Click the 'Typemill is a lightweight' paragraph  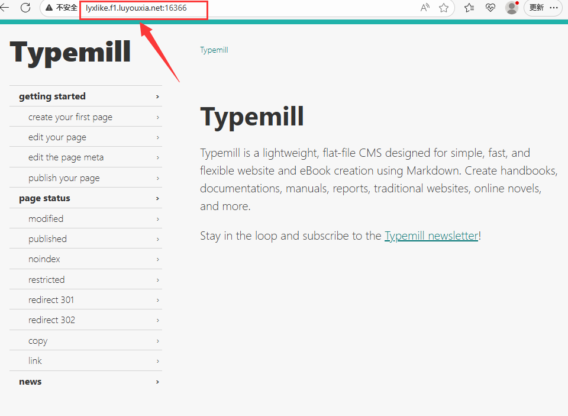pos(379,179)
